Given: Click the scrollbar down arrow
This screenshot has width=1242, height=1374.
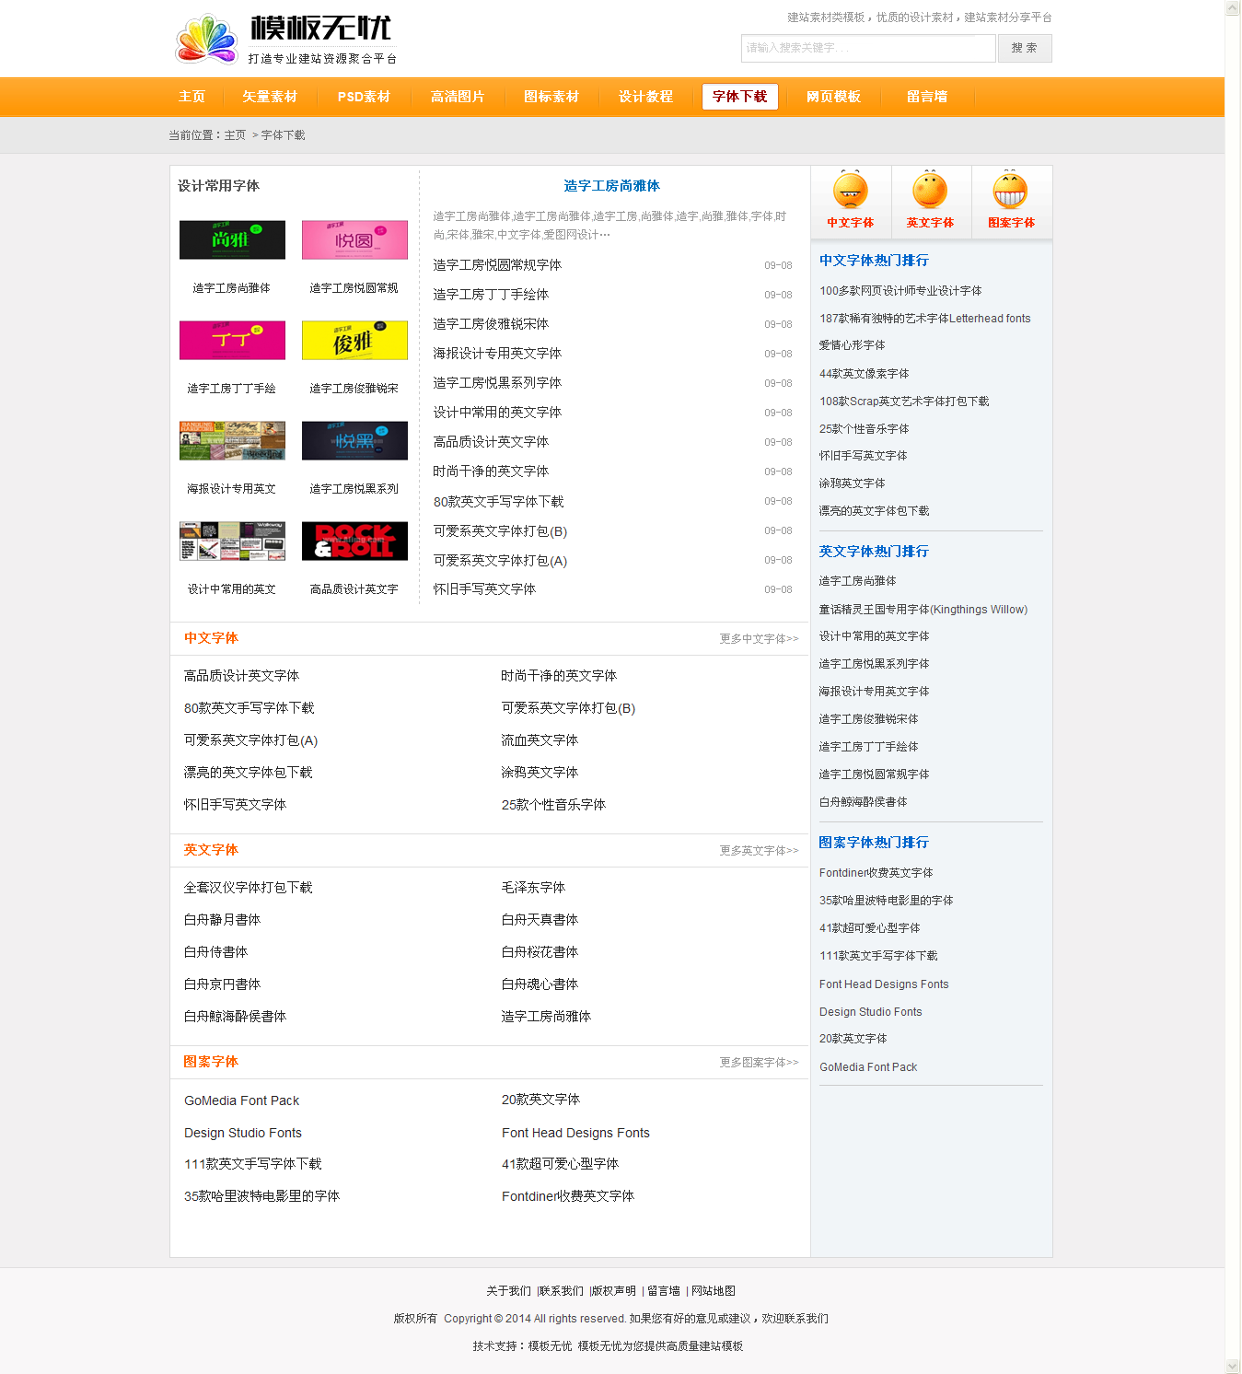Looking at the screenshot, I should coord(1233,1366).
